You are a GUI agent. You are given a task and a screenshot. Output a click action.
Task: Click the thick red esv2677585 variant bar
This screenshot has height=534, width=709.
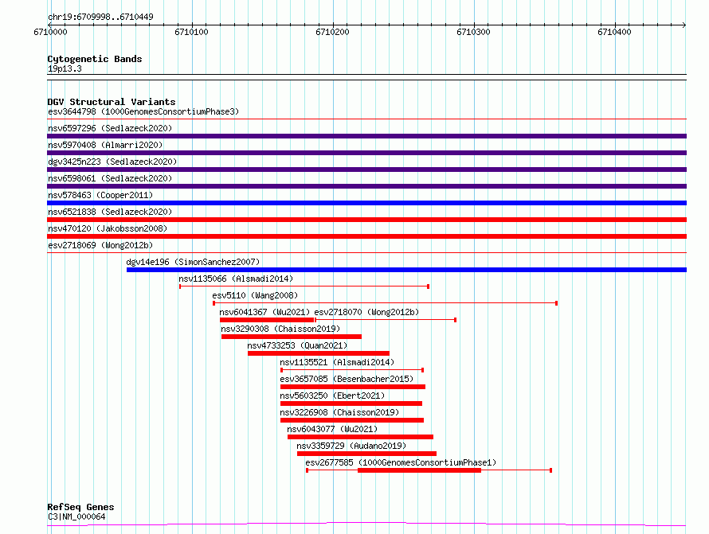coord(419,470)
